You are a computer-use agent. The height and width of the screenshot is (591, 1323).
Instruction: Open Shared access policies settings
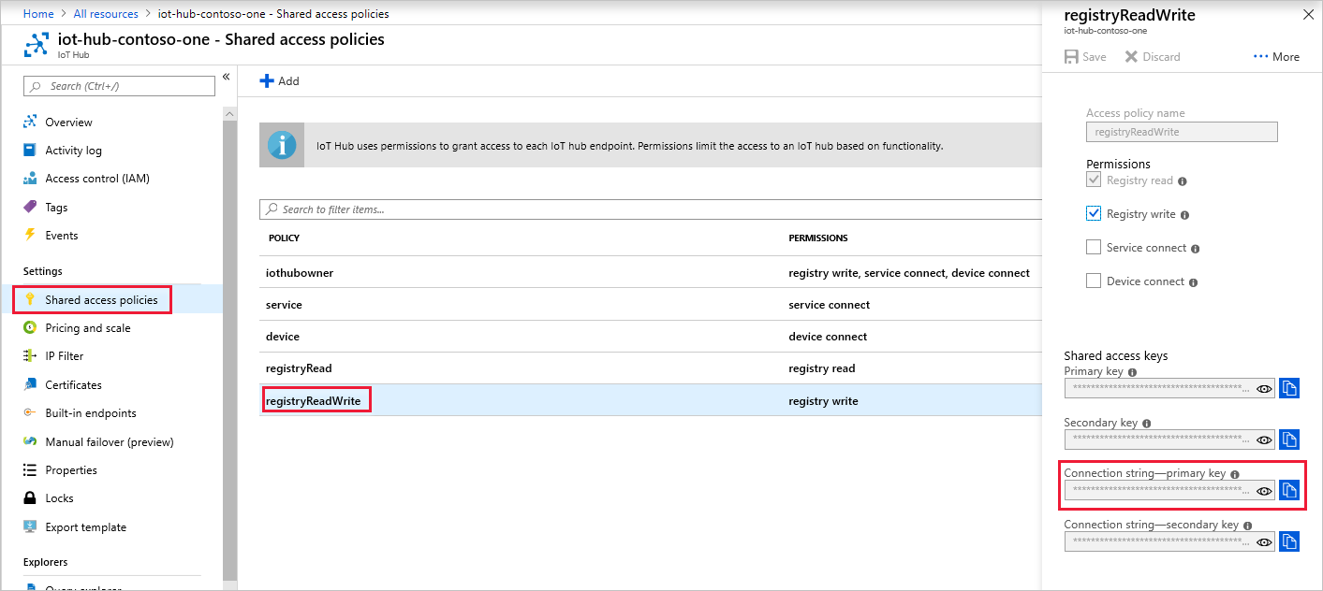101,300
